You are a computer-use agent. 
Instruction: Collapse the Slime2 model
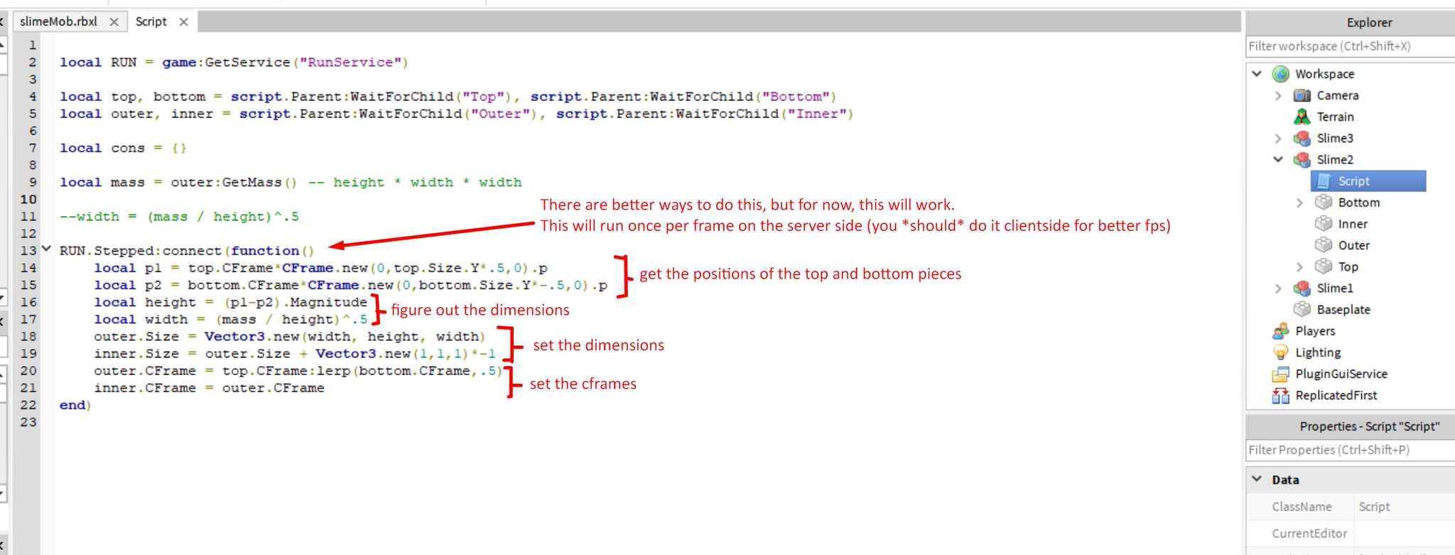pos(1278,159)
